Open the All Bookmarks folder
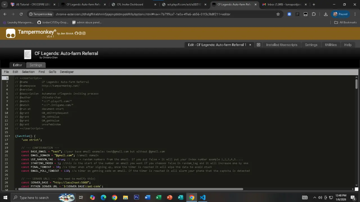The image size is (360, 202). pos(345,22)
